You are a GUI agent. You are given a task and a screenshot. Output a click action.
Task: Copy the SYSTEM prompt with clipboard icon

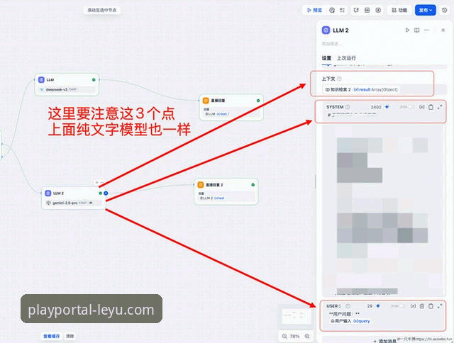(x=431, y=107)
